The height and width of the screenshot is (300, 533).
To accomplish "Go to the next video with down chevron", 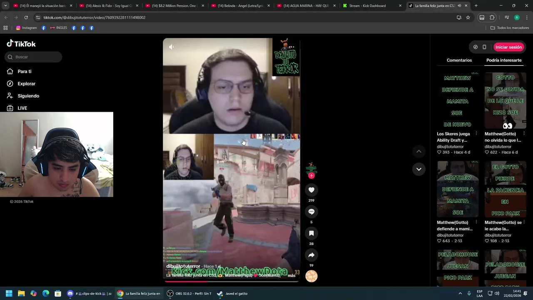I will 418,169.
